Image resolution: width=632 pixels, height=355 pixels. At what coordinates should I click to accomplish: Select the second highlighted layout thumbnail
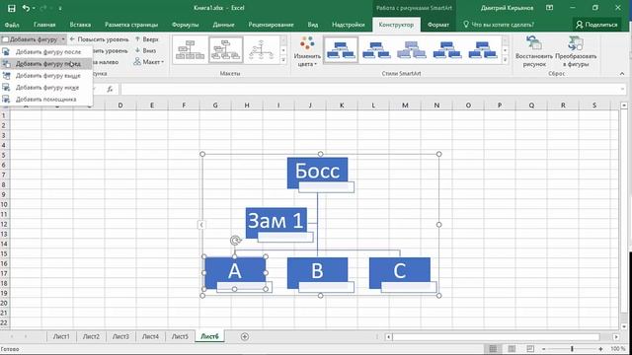tap(226, 50)
